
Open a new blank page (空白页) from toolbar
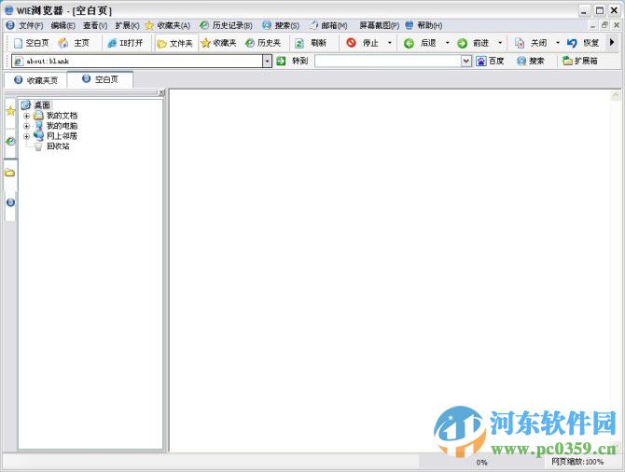coord(32,43)
